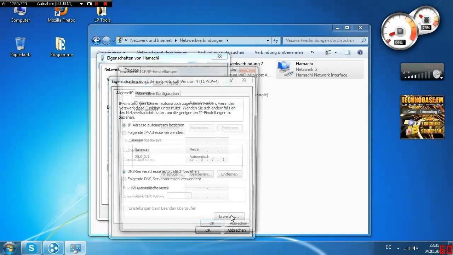Select the Programme desktop folder
This screenshot has height=255, width=453.
tap(61, 47)
